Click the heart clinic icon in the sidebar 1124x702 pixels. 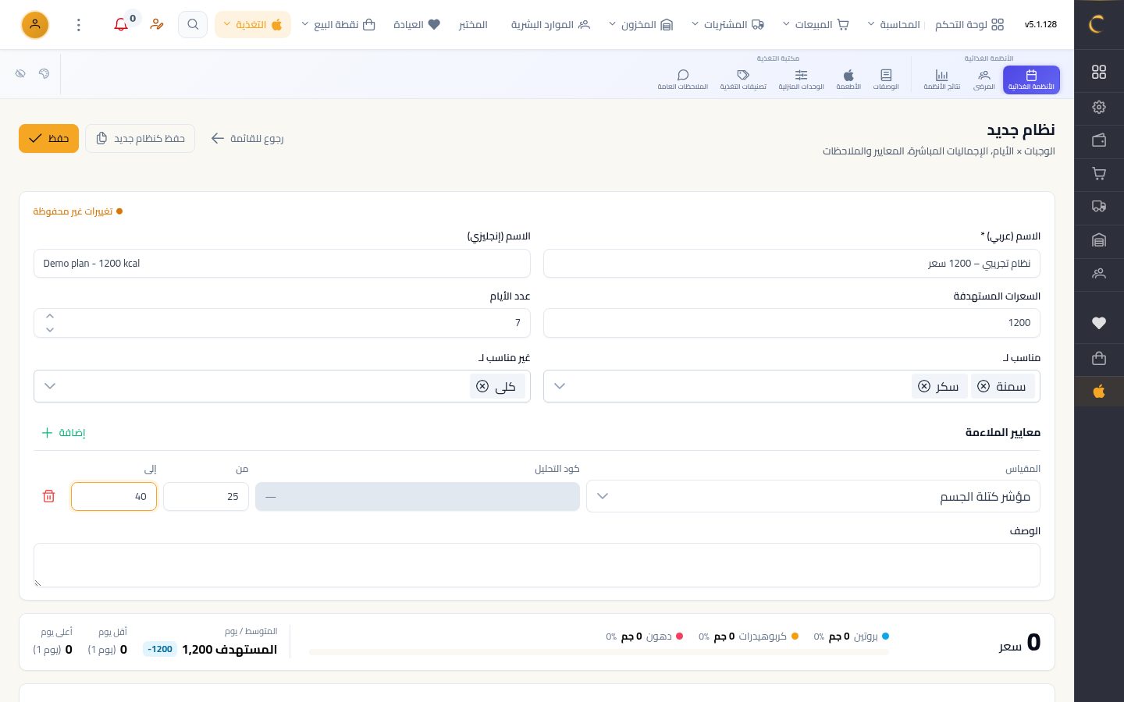(1099, 323)
